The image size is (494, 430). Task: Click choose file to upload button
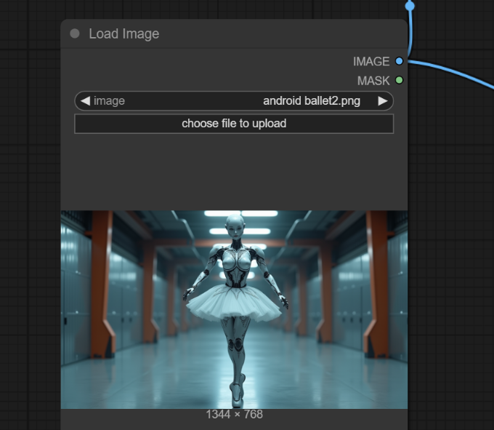click(234, 124)
